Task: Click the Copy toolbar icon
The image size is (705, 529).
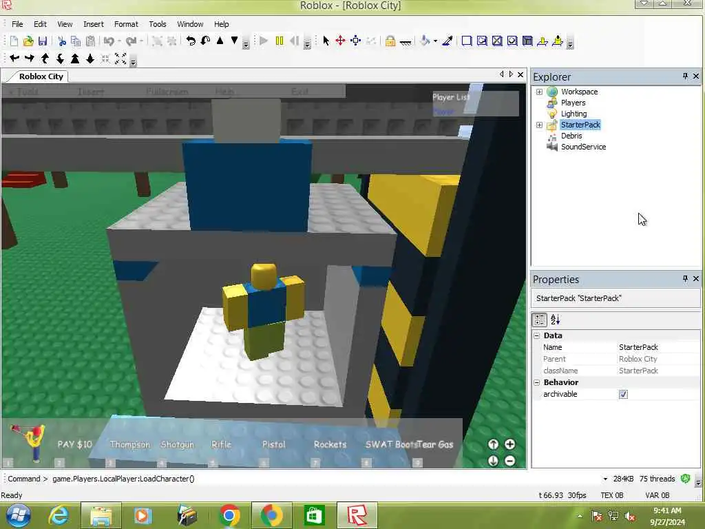Action: click(x=76, y=41)
